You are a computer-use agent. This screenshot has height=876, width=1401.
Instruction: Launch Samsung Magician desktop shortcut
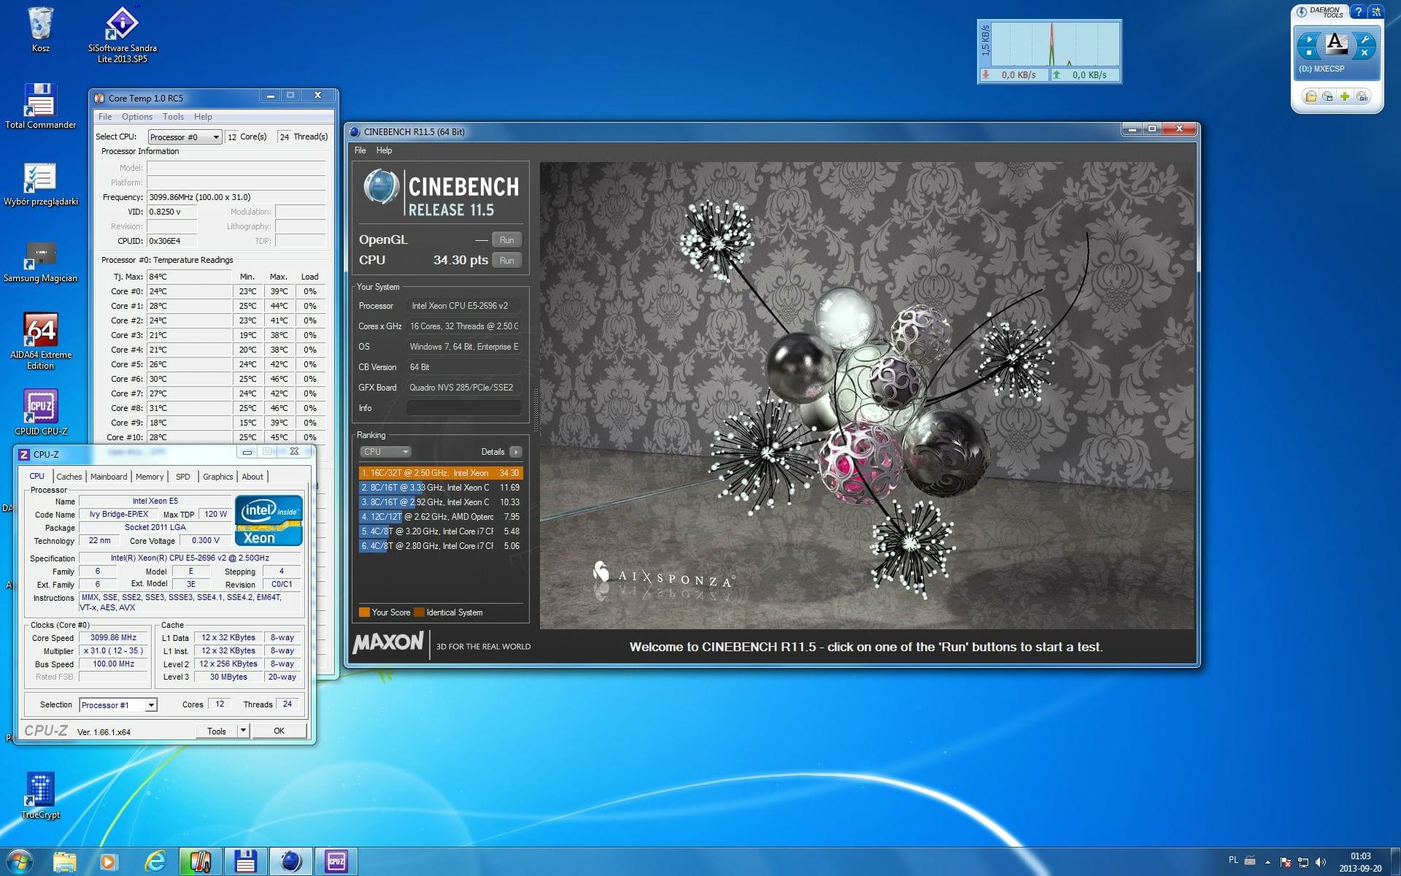40,261
